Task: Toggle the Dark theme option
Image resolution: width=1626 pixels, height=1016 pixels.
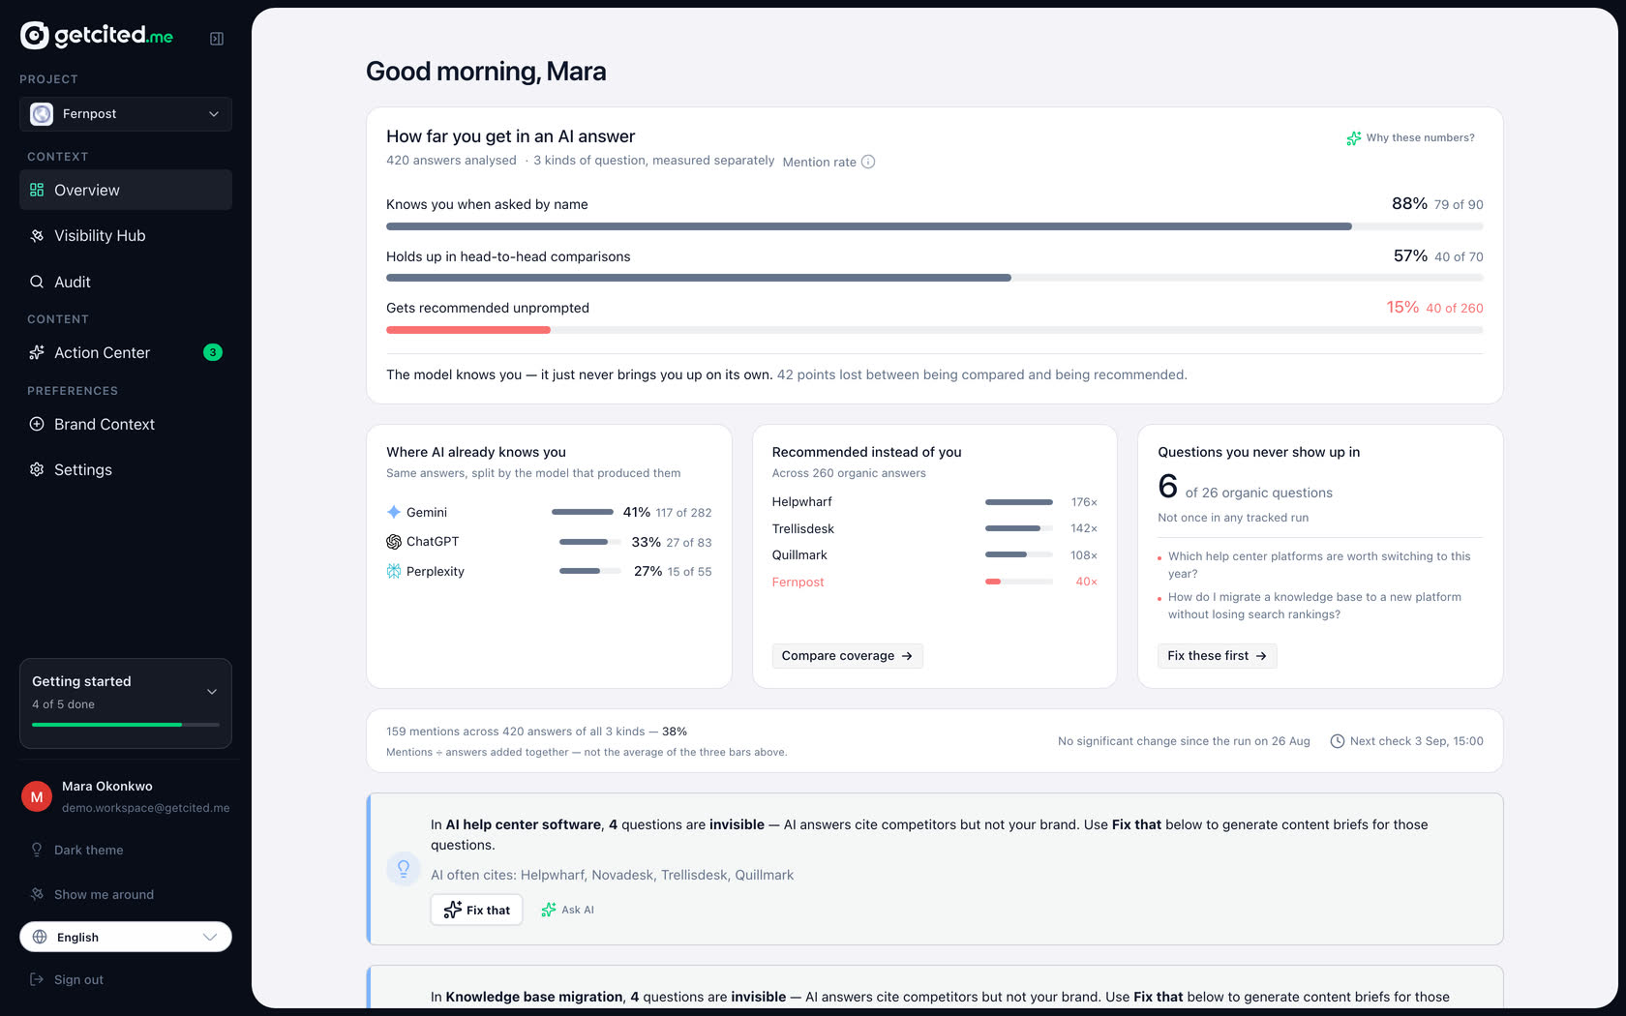Action: click(126, 850)
